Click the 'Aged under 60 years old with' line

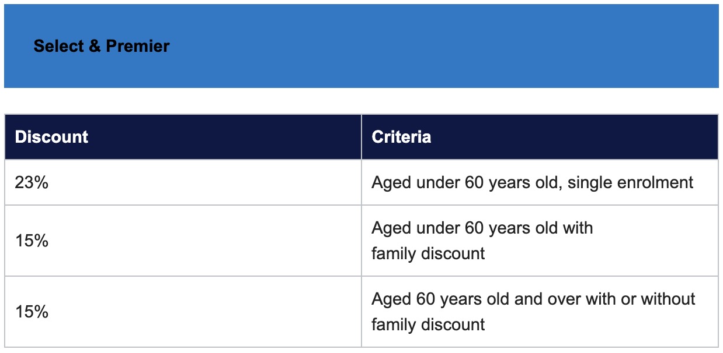[x=482, y=228]
